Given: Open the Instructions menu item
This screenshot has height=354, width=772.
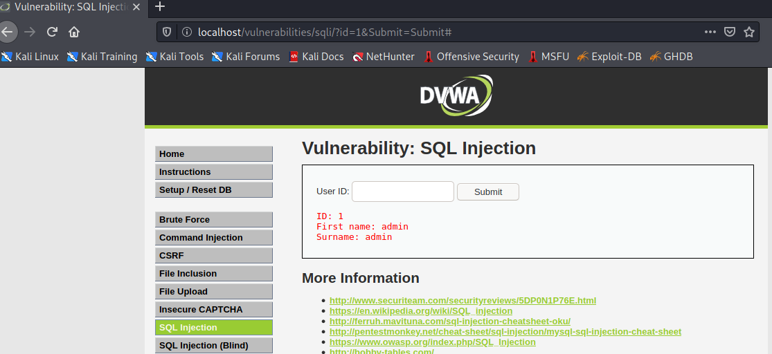Looking at the screenshot, I should pos(214,172).
